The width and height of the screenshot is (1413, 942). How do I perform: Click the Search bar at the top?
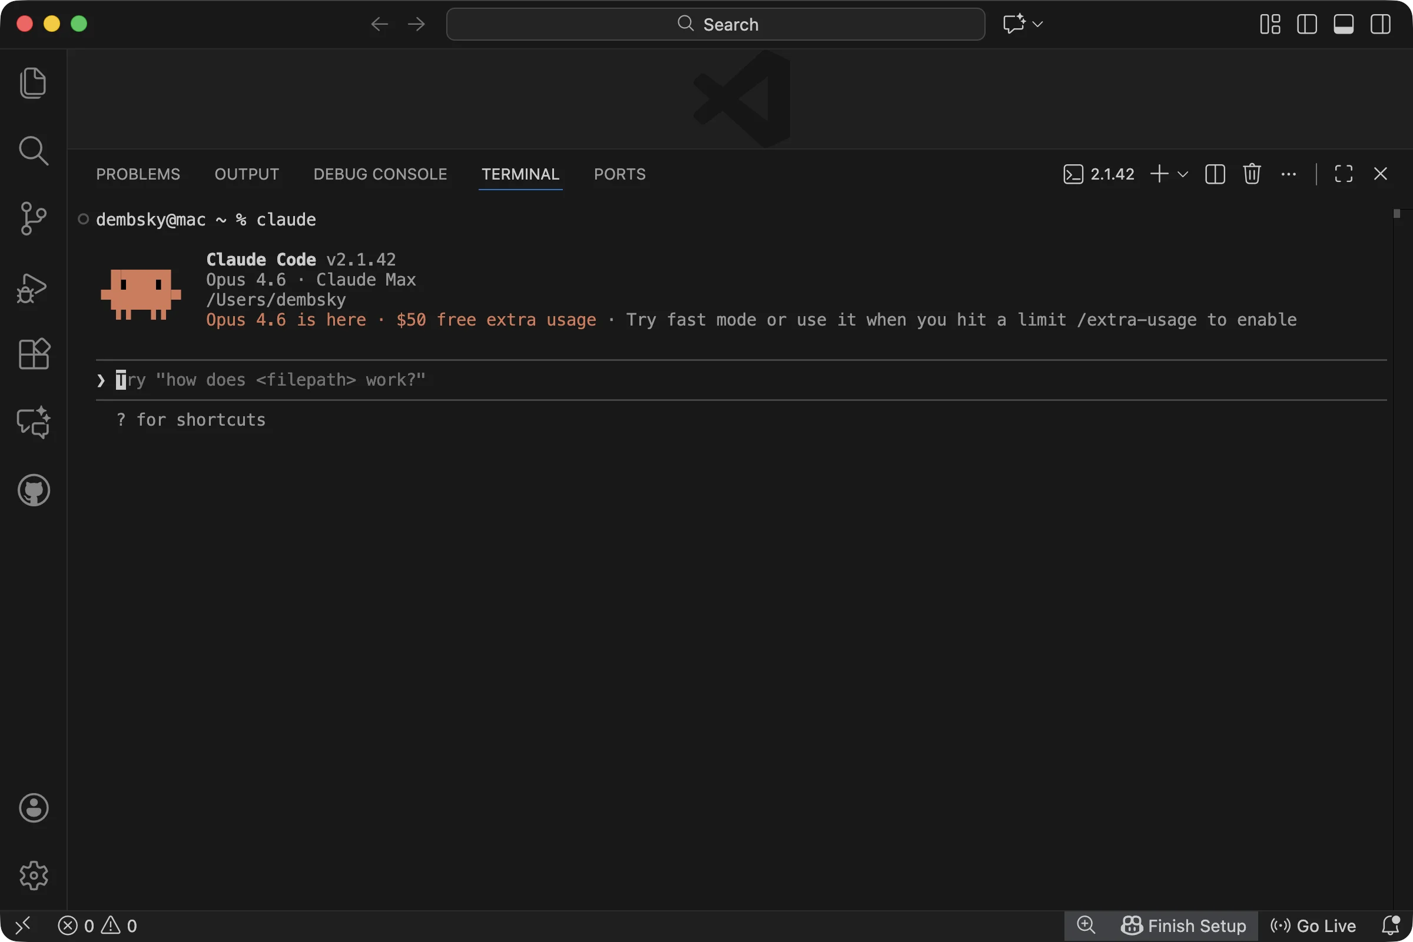pos(714,24)
